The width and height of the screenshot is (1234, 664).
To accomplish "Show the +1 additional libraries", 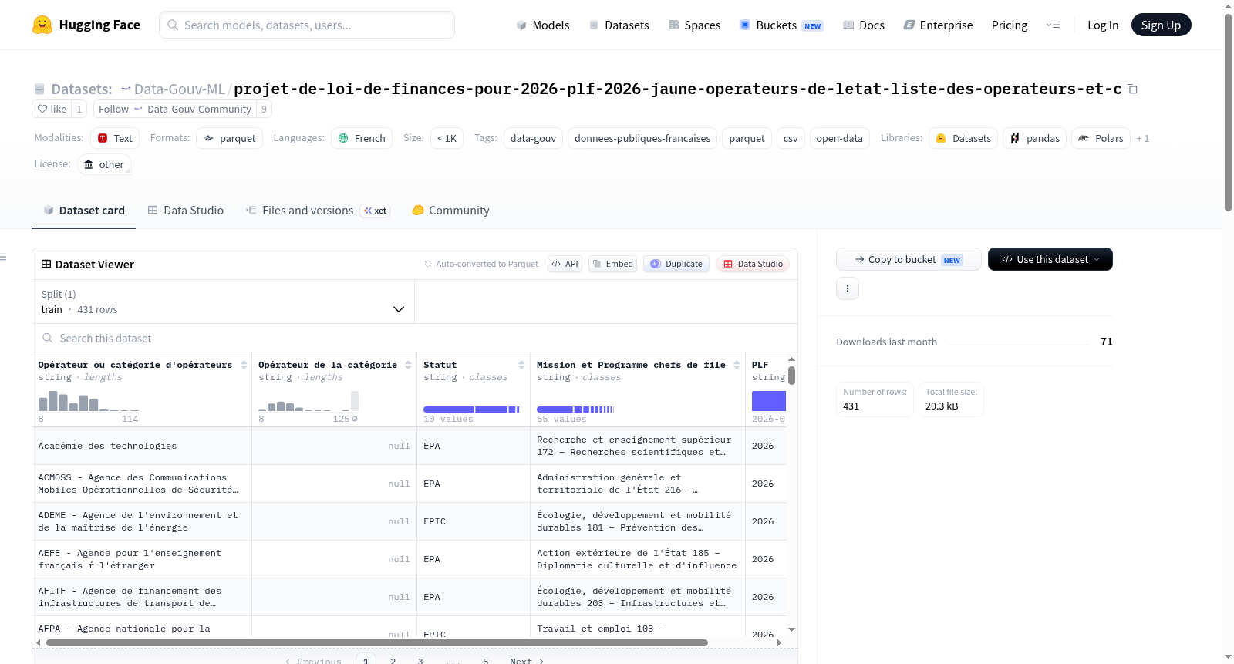I will (x=1143, y=138).
